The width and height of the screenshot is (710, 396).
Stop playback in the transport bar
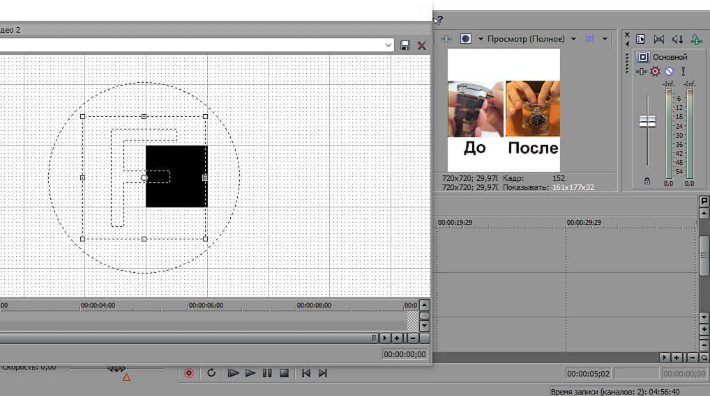click(284, 373)
